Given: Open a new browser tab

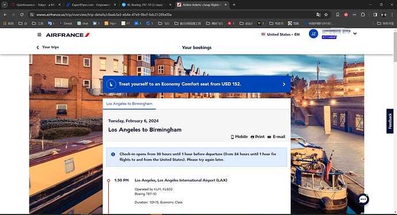Looking at the screenshot, I should [x=234, y=5].
